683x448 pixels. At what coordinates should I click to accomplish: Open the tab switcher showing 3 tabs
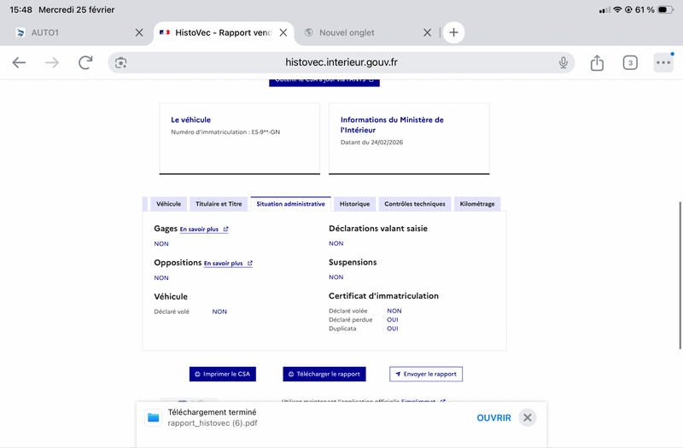point(630,62)
